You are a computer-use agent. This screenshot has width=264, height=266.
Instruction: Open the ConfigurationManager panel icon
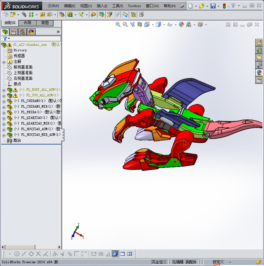22,32
